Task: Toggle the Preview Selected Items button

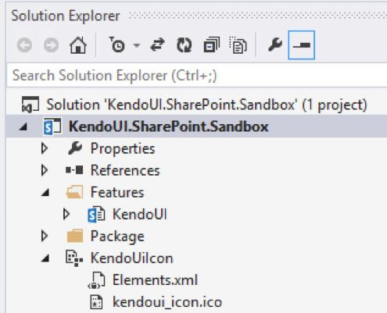Action: [302, 45]
